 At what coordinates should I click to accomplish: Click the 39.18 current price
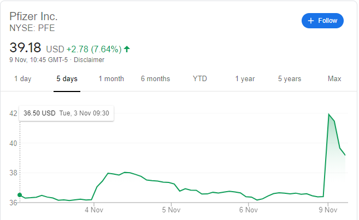[25, 47]
